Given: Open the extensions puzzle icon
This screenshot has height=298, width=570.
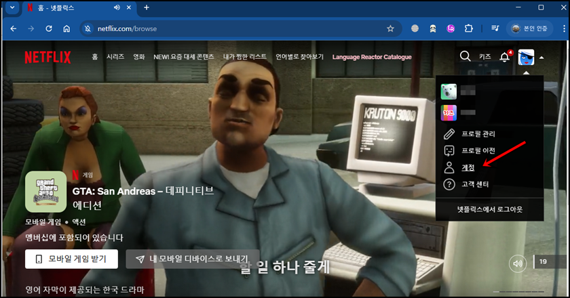Looking at the screenshot, I should coord(469,28).
